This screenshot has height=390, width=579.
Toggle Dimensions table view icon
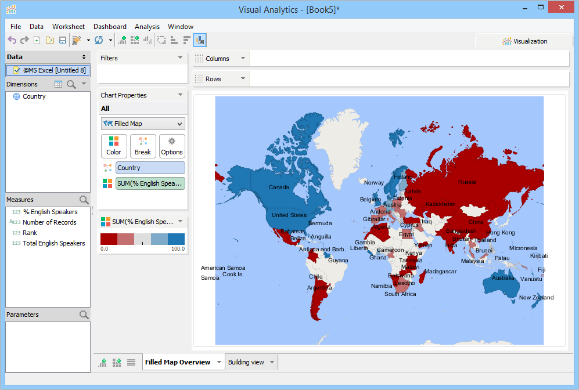click(58, 84)
